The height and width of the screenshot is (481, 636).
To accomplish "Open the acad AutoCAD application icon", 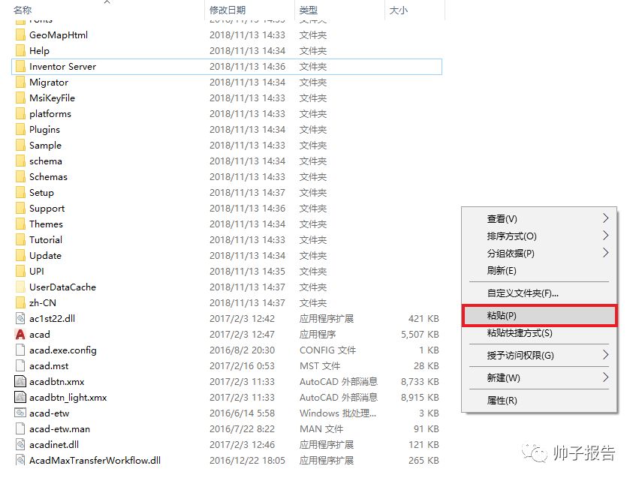I will coord(21,335).
